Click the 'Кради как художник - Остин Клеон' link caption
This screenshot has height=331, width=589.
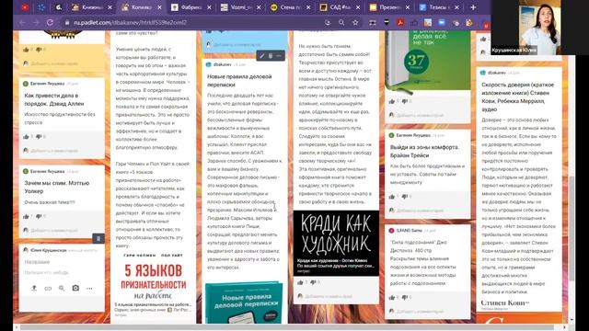(x=332, y=260)
